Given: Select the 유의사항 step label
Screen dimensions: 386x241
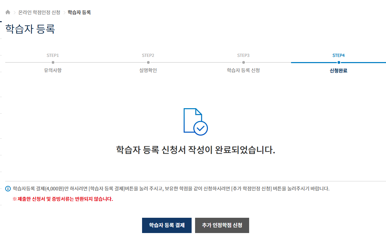Looking at the screenshot, I should pyautogui.click(x=52, y=70).
